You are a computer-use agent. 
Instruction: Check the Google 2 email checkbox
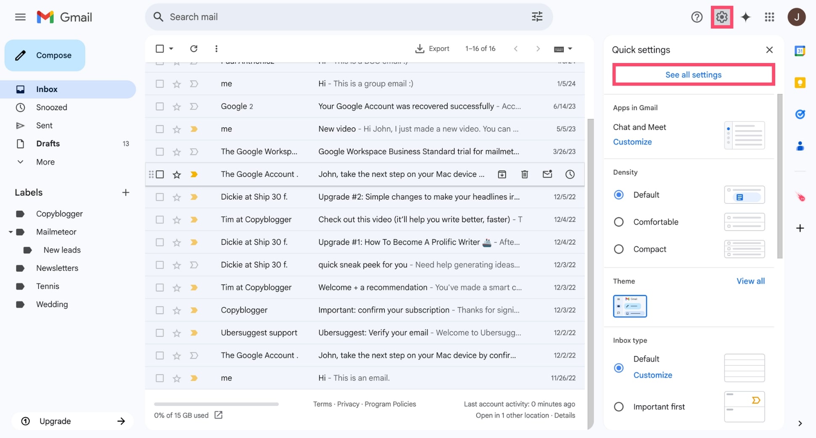click(x=160, y=107)
